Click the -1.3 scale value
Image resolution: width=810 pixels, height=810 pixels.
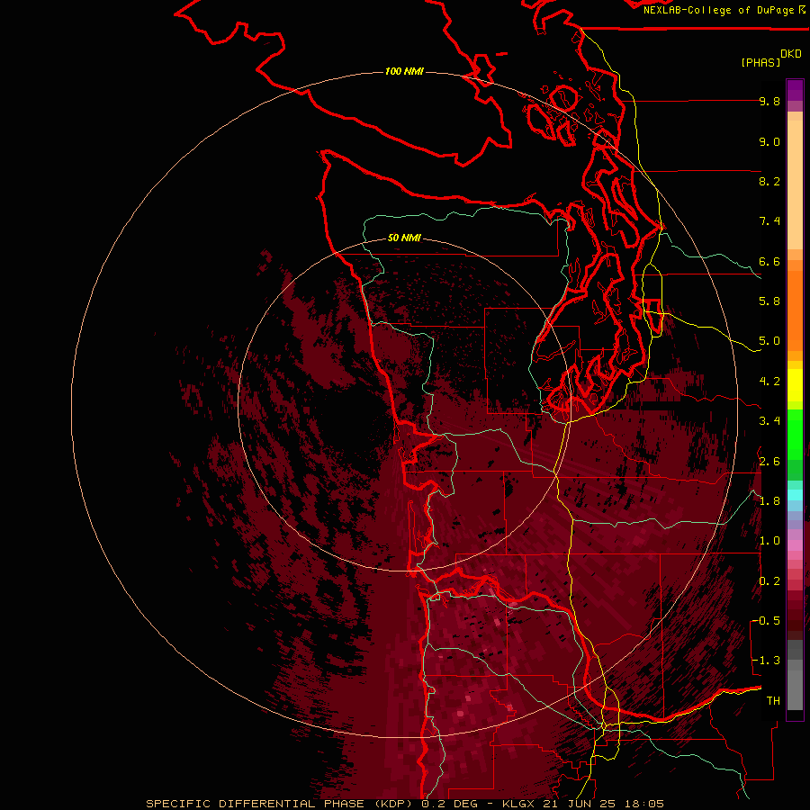(766, 661)
